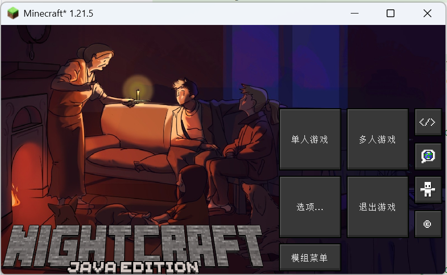The image size is (447, 275).
Task: Click the Minecraft* 1.21.5 title text
Action: click(x=58, y=14)
